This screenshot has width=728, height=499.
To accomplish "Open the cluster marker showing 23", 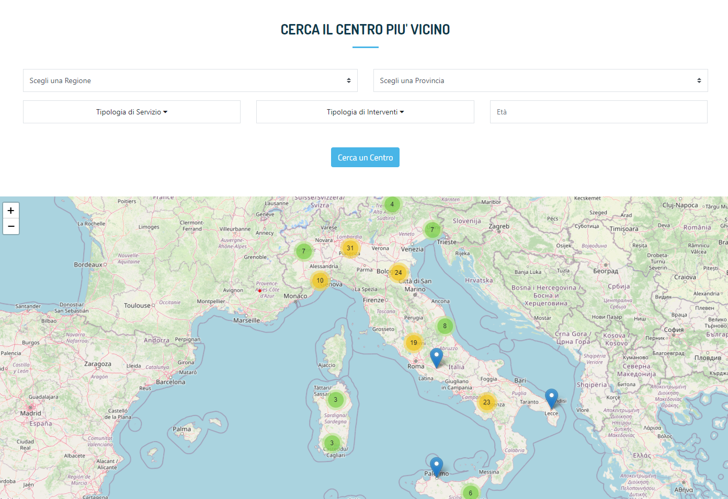I will click(x=487, y=402).
